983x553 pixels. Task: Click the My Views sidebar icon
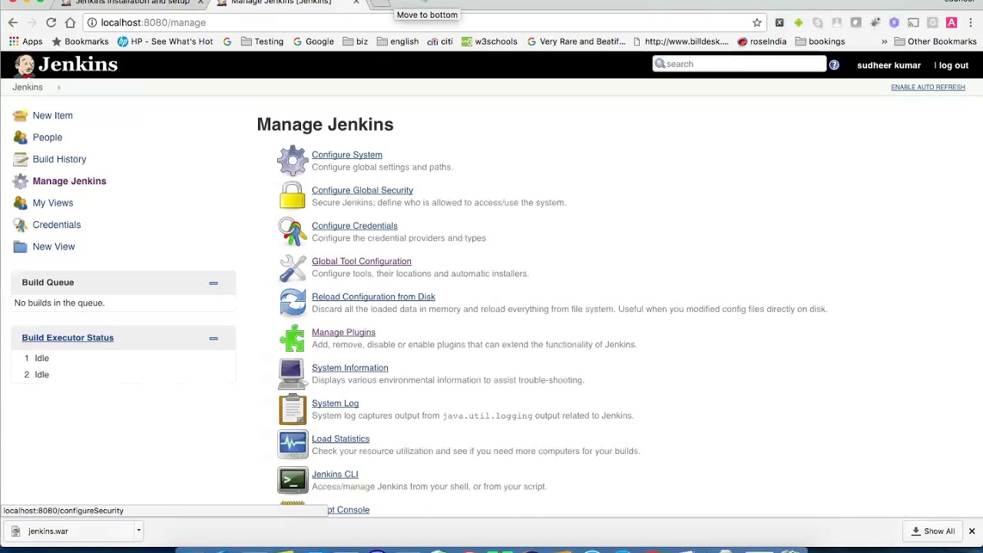[x=20, y=204]
